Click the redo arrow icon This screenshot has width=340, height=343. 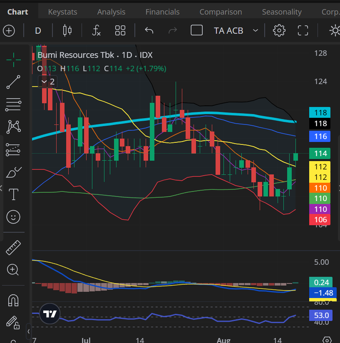point(173,31)
